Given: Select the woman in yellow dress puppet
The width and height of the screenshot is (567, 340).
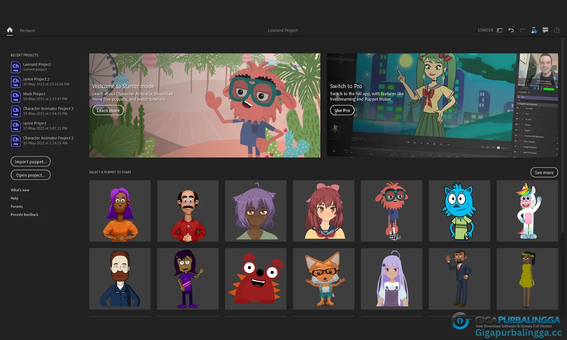Looking at the screenshot, I should point(527,279).
